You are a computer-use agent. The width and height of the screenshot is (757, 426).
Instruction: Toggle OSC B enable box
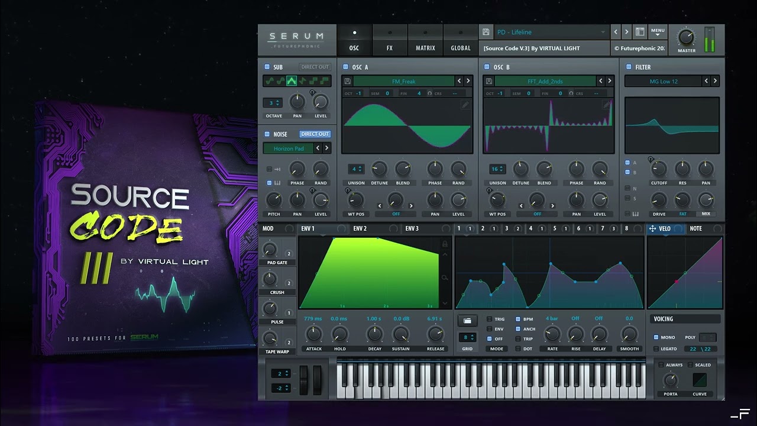click(487, 67)
